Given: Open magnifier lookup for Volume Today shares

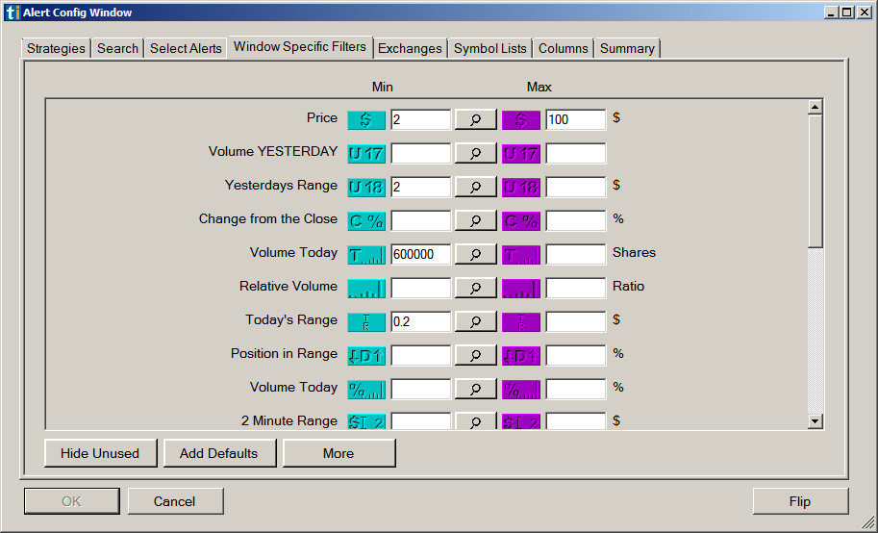Looking at the screenshot, I should 475,254.
